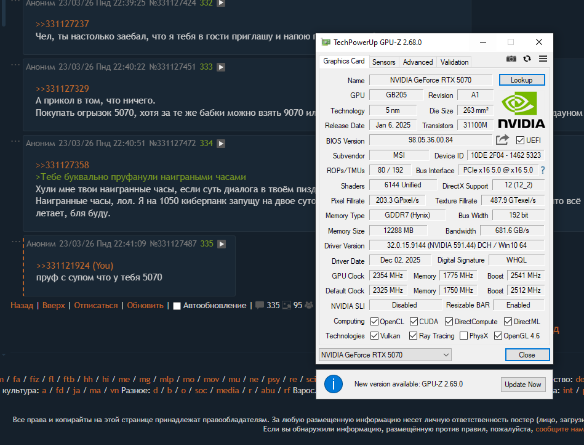Toggle the Vulkan checkbox

(x=374, y=336)
